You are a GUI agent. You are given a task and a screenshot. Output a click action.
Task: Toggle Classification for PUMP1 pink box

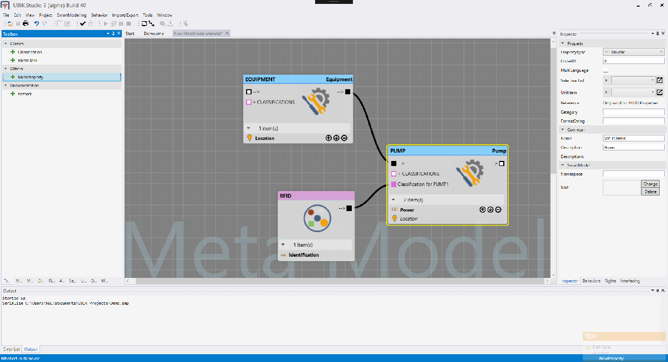(394, 184)
